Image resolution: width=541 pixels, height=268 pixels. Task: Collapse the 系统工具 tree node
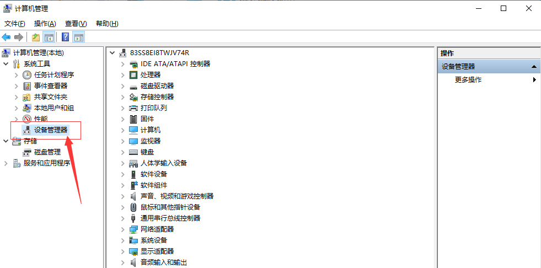point(6,64)
